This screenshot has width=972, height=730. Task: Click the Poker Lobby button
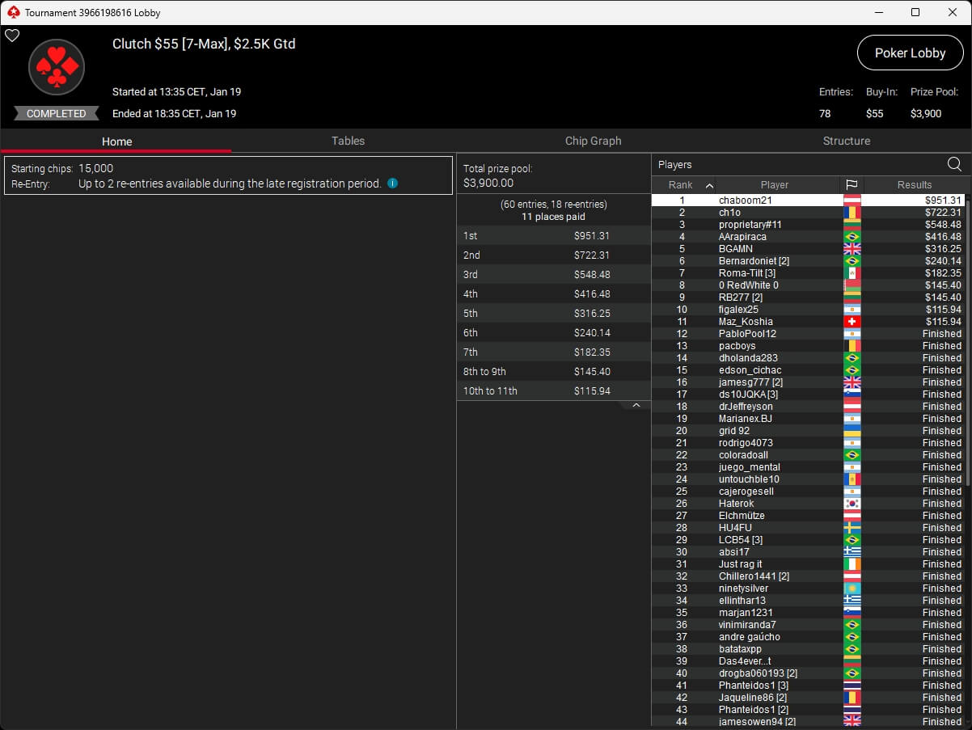[x=910, y=53]
